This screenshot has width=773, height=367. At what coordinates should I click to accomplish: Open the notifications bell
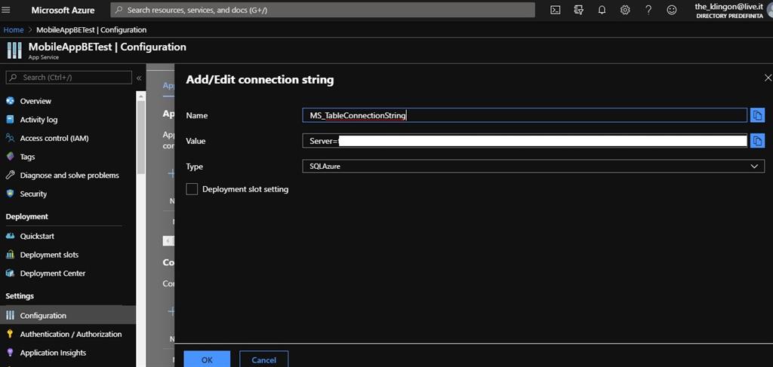(x=602, y=10)
